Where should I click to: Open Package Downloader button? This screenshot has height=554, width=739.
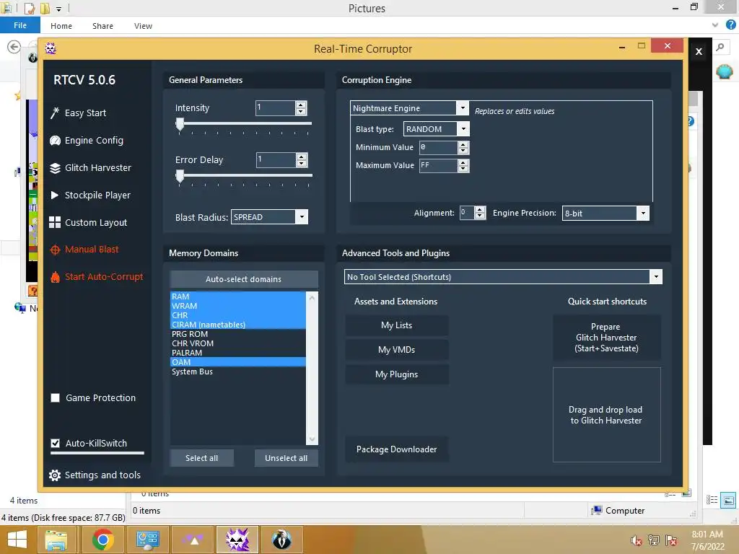(x=397, y=449)
